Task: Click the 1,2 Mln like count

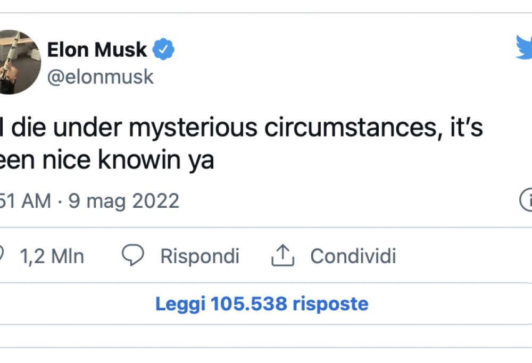Action: click(x=52, y=256)
